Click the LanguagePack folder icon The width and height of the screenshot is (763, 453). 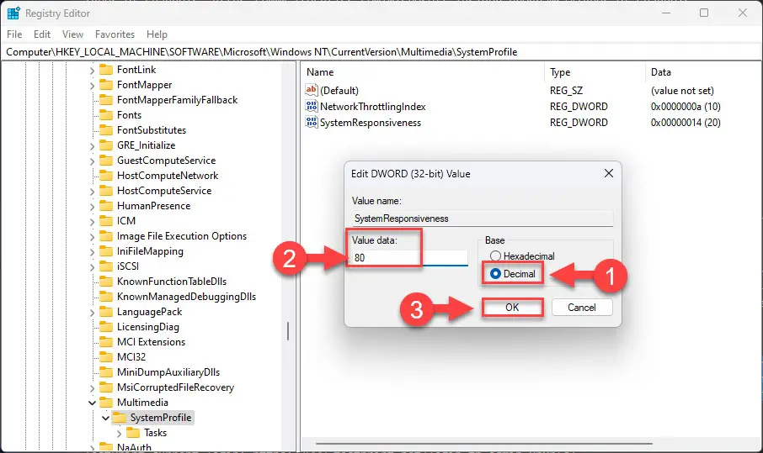[105, 311]
